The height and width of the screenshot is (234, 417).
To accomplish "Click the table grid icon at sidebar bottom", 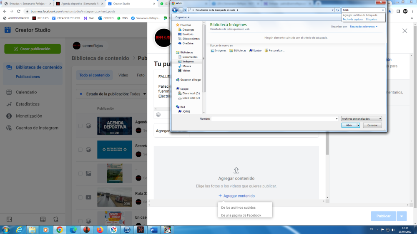I will [43, 219].
